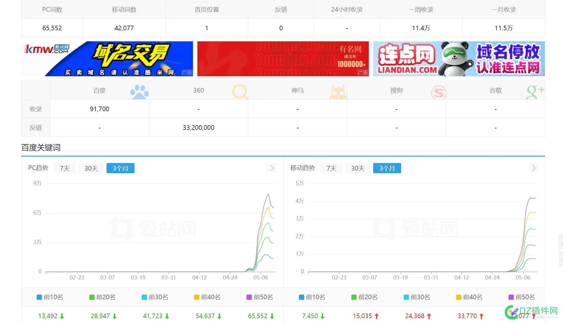Switch 移动趋势 to the 30天 tab
This screenshot has height=324, width=563.
pyautogui.click(x=358, y=168)
